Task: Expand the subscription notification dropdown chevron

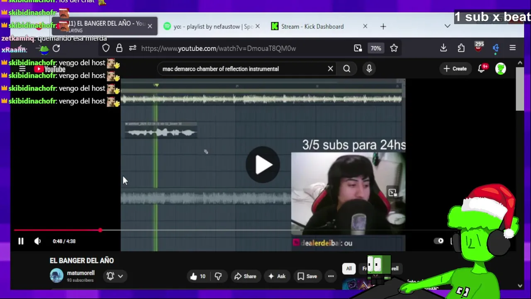Action: (x=120, y=276)
